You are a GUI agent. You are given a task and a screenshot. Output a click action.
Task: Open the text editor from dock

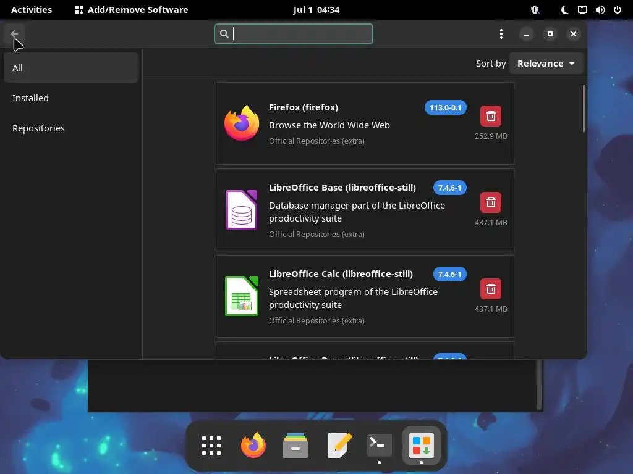[339, 446]
